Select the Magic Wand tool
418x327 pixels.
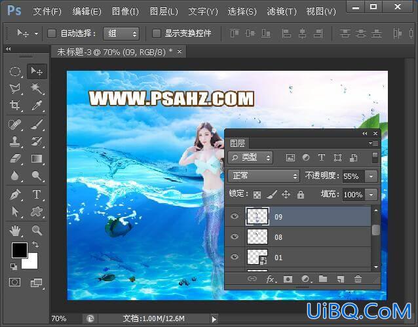pos(37,88)
